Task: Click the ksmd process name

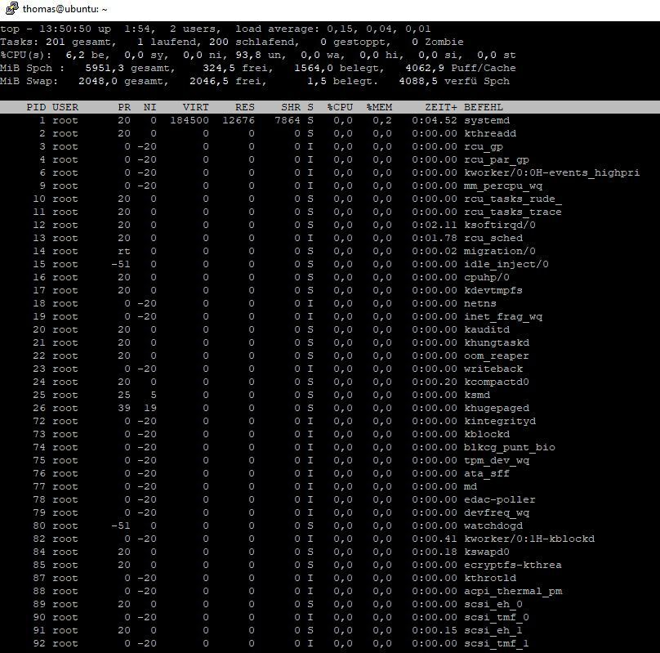Action: point(477,395)
